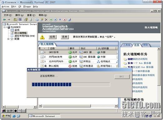Open the 操作(A) menu
163x120 pixels.
point(19,15)
